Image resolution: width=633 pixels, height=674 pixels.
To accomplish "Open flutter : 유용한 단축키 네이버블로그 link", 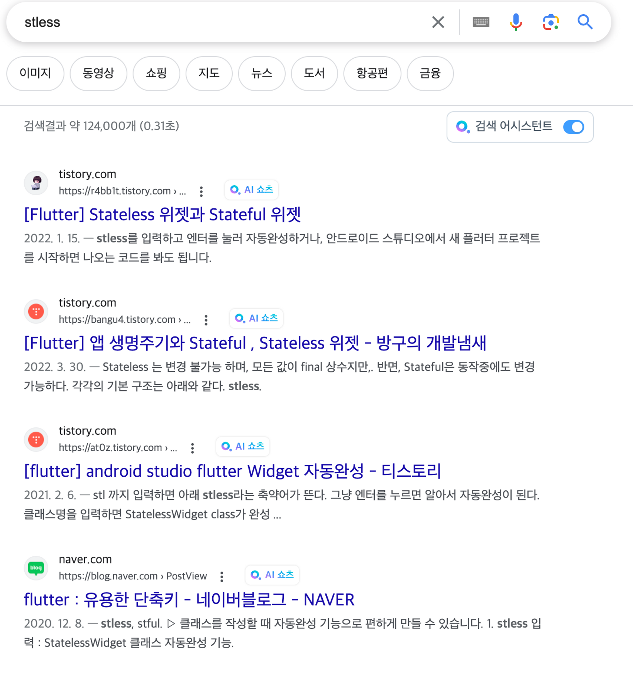I will (189, 600).
